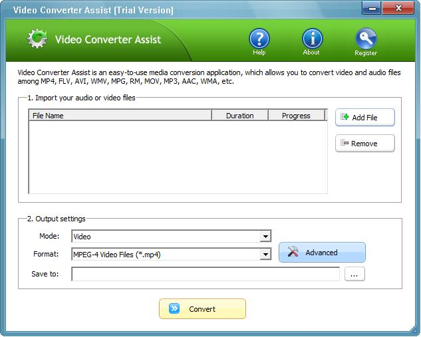
Task: Click the Video Converter Assist gear logo
Action: 37,39
